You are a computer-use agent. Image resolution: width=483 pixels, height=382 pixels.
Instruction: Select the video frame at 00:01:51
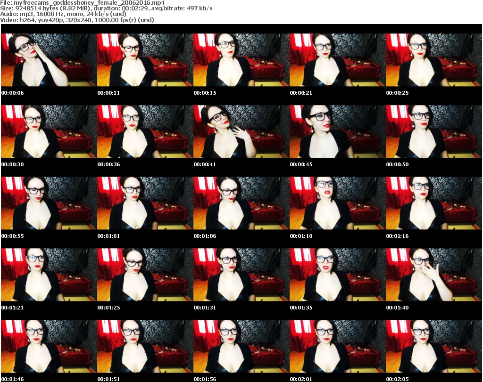[145, 346]
